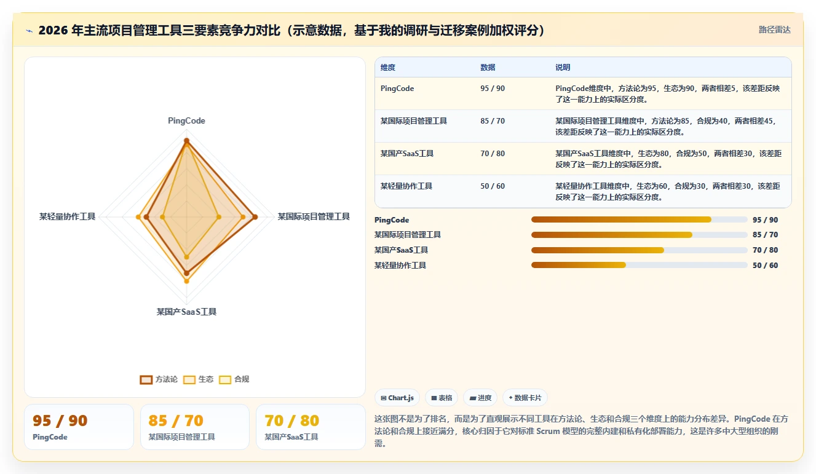Select the Chart.js chip
Viewport: 816px width, 474px height.
pos(397,398)
